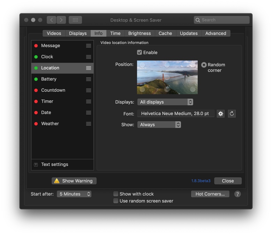Click the red status dot beside Weather
This screenshot has width=272, height=235.
pyautogui.click(x=36, y=124)
